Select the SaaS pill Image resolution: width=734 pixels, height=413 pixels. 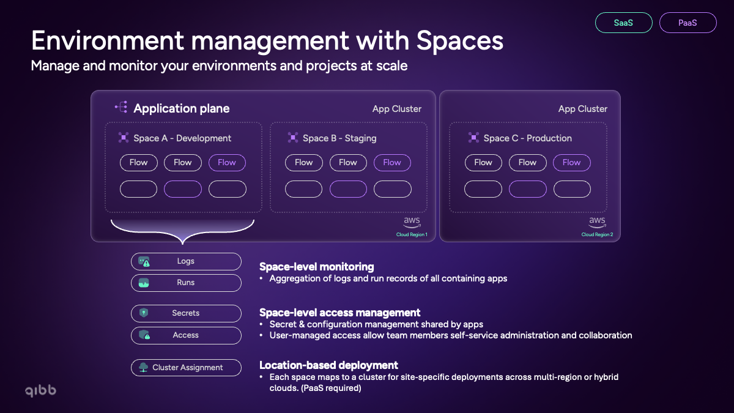point(623,23)
